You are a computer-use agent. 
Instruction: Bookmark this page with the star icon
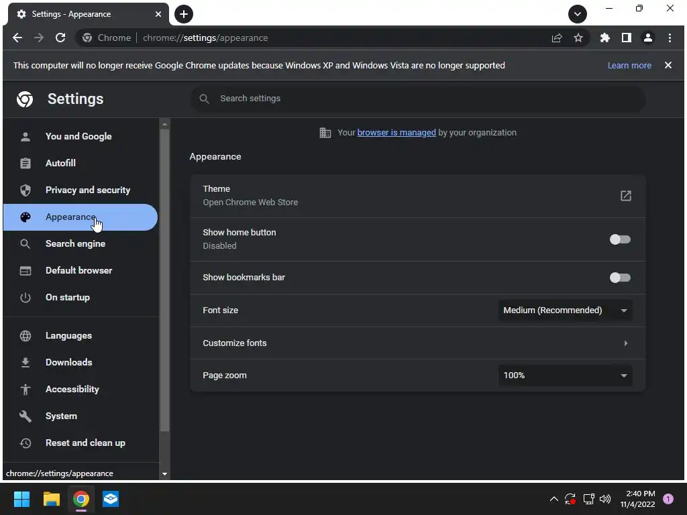pos(578,38)
